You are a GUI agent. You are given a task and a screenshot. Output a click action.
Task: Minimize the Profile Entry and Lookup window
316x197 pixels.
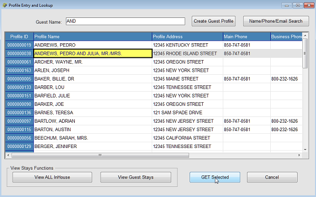pos(287,5)
